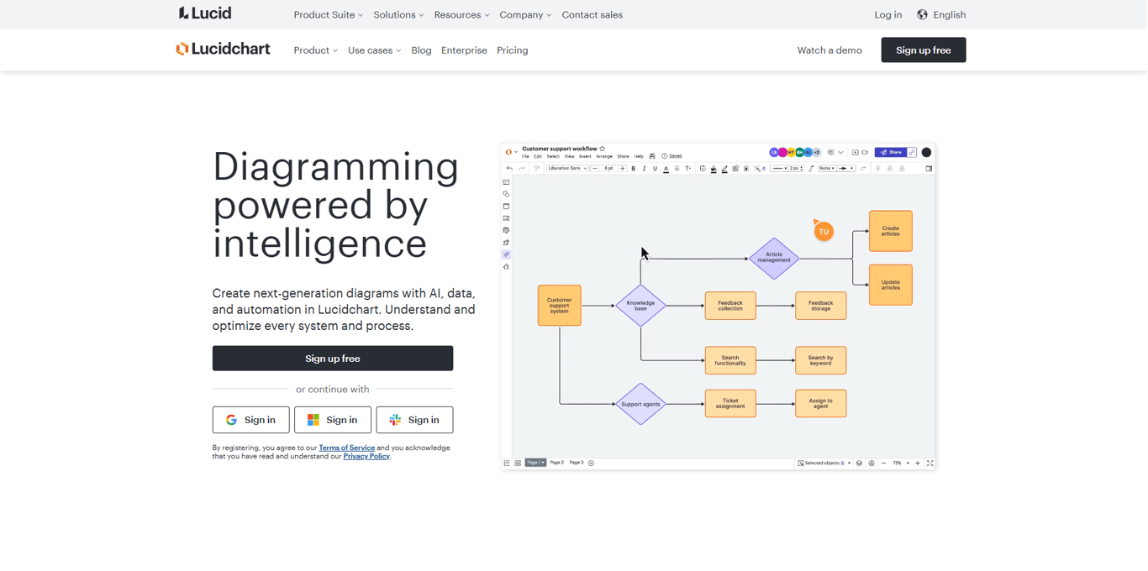Image resolution: width=1148 pixels, height=571 pixels.
Task: Open the Product Suite dropdown
Action: 329,15
